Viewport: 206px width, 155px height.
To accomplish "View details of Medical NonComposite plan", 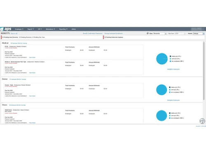I will pos(32,73).
